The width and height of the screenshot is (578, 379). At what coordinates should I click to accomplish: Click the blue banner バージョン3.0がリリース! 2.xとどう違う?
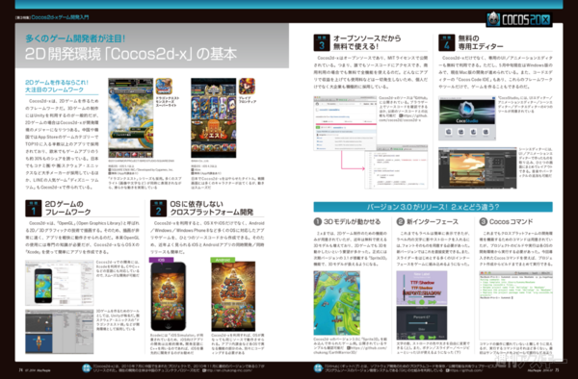click(x=433, y=207)
